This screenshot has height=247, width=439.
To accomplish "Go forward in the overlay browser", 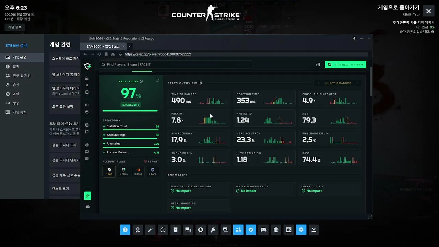I will pyautogui.click(x=92, y=54).
